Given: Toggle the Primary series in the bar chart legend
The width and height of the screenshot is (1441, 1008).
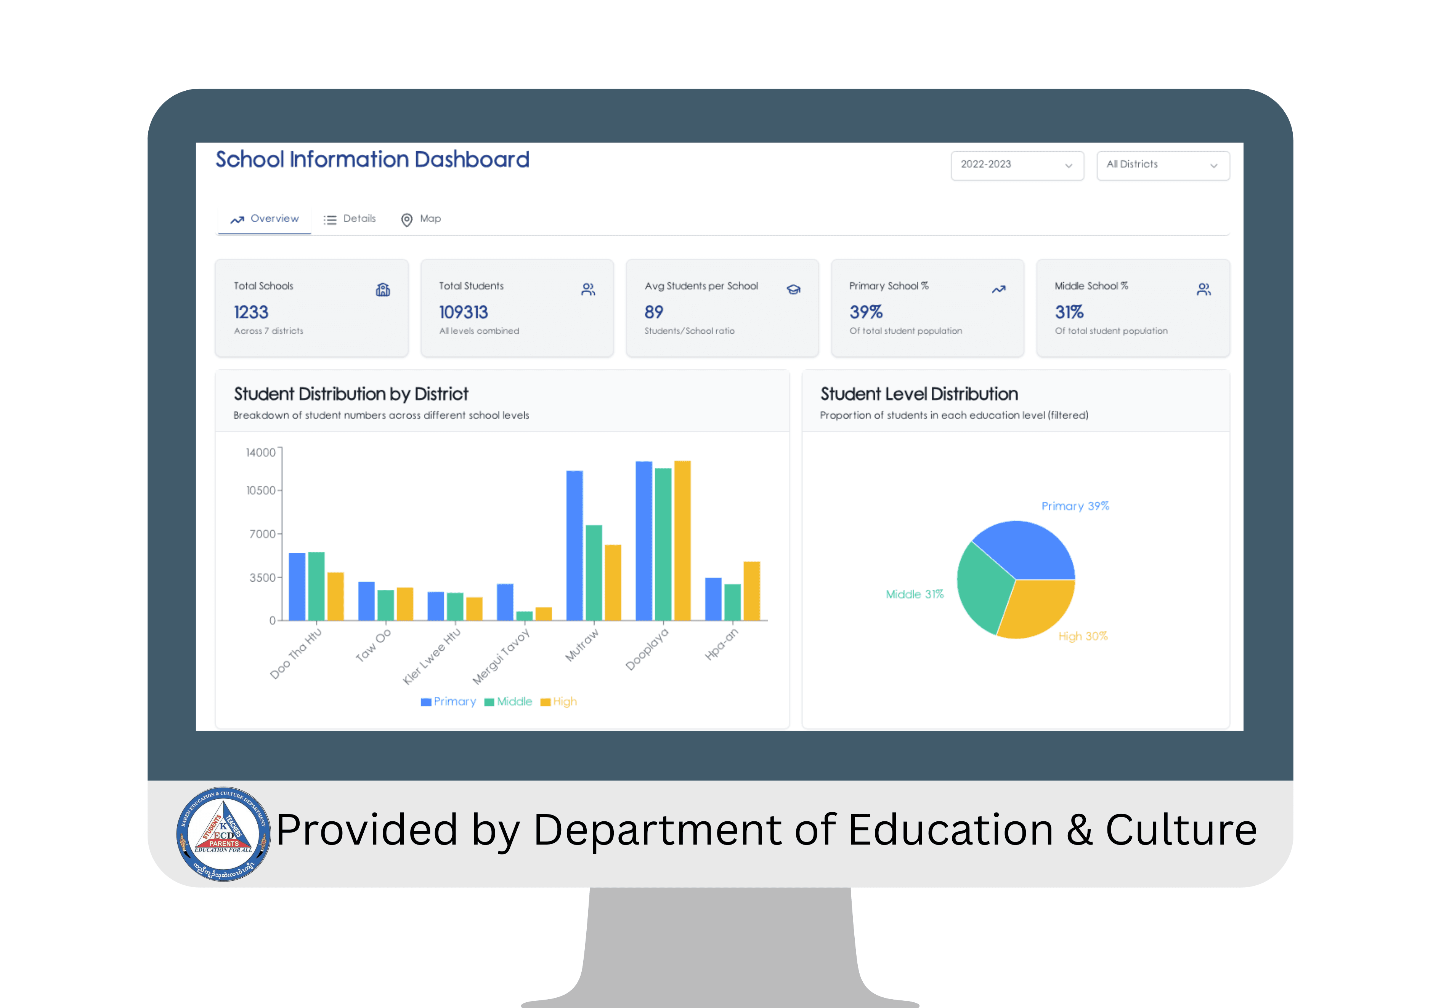Looking at the screenshot, I should pyautogui.click(x=448, y=701).
